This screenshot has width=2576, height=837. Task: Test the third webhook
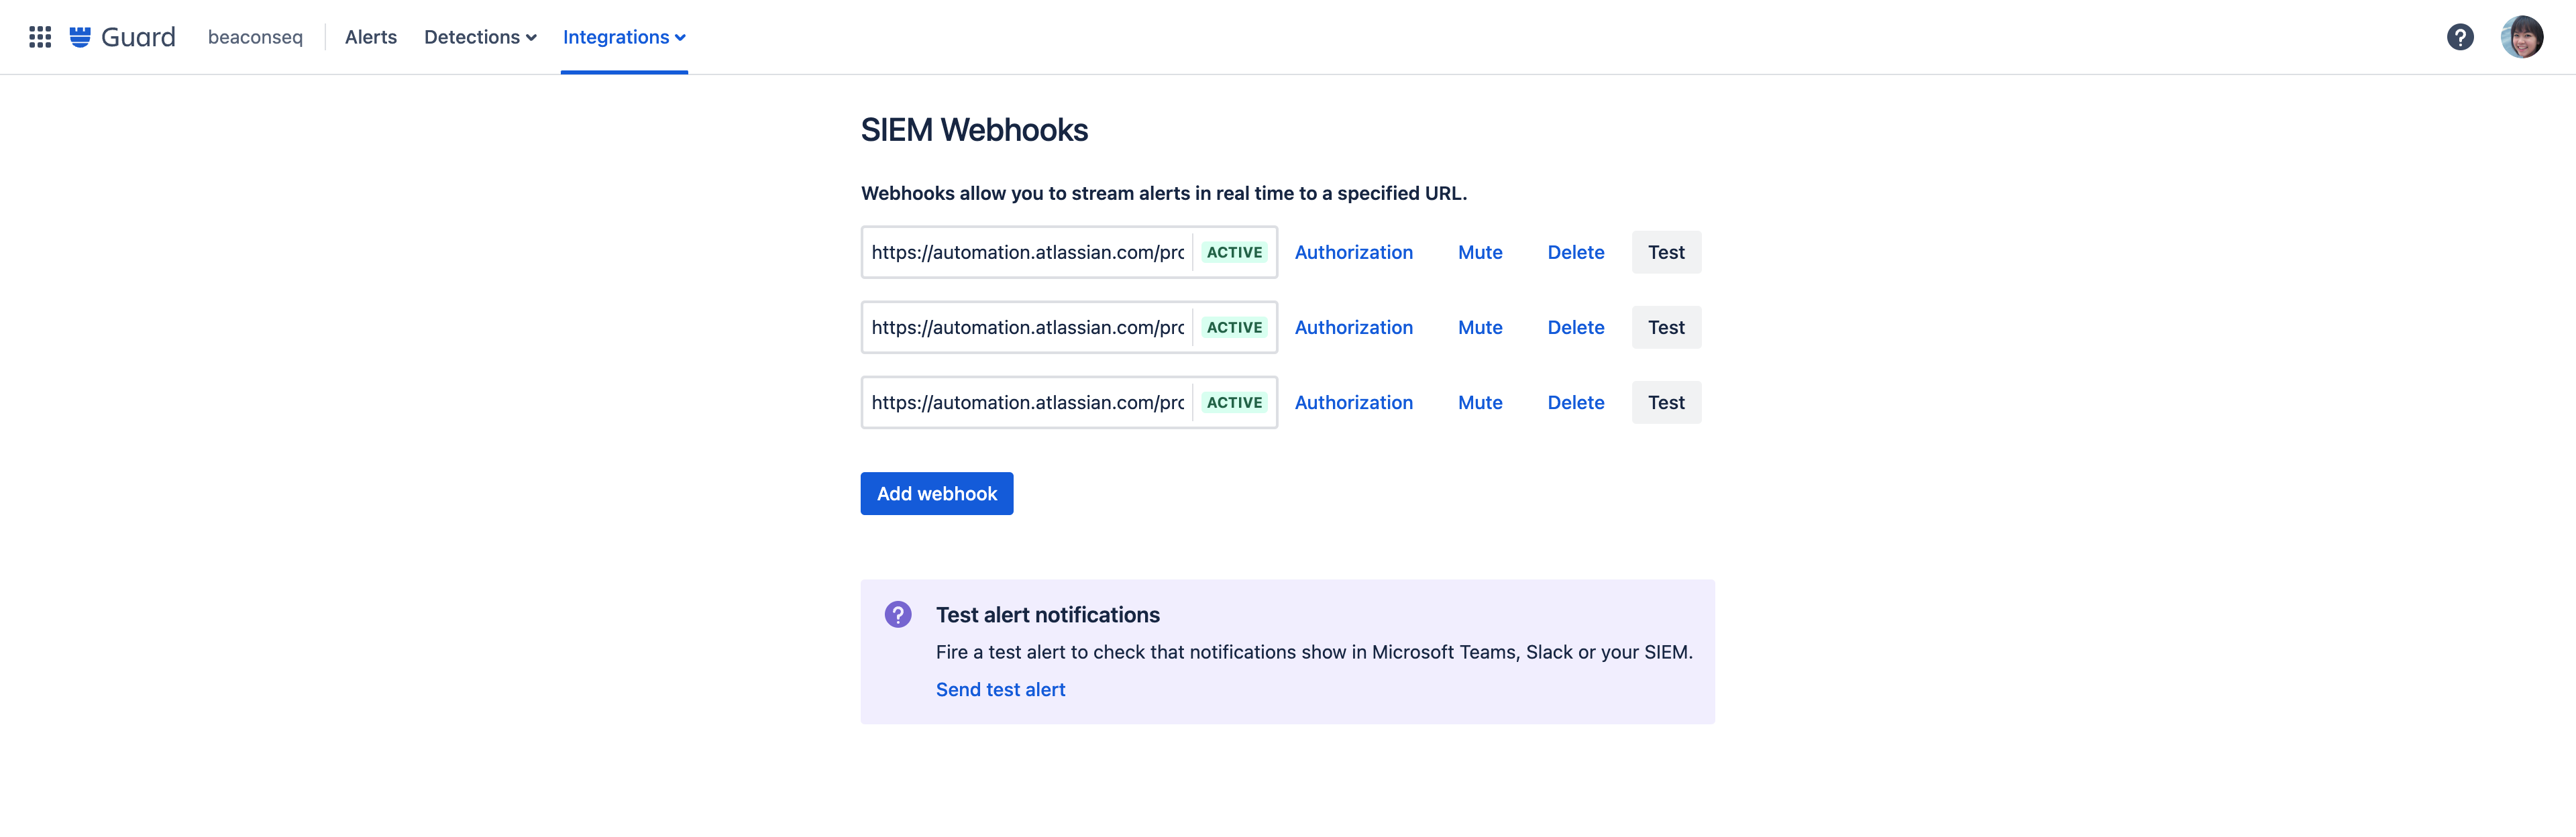coord(1665,402)
